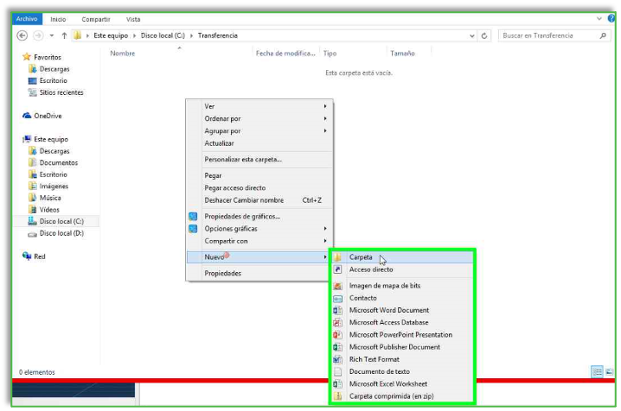Click the Microsoft PowerPoint Presentation icon
Screen dimensions: 621x411
point(338,334)
